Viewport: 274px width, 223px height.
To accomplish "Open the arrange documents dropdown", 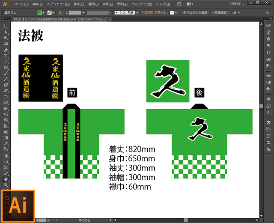I will tap(190, 4).
